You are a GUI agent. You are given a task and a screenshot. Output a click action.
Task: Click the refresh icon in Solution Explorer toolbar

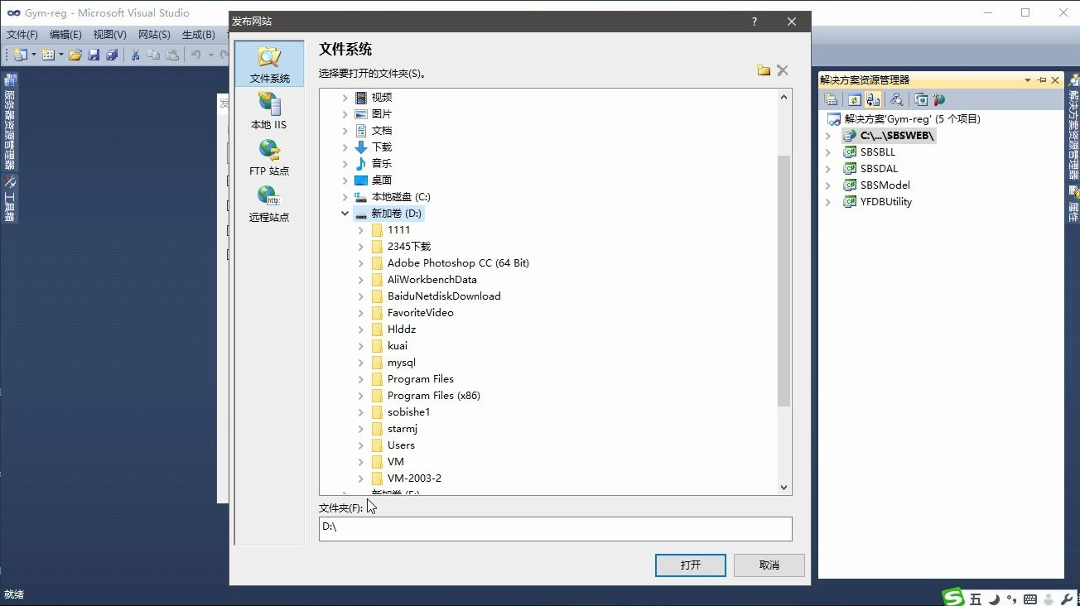tap(854, 99)
